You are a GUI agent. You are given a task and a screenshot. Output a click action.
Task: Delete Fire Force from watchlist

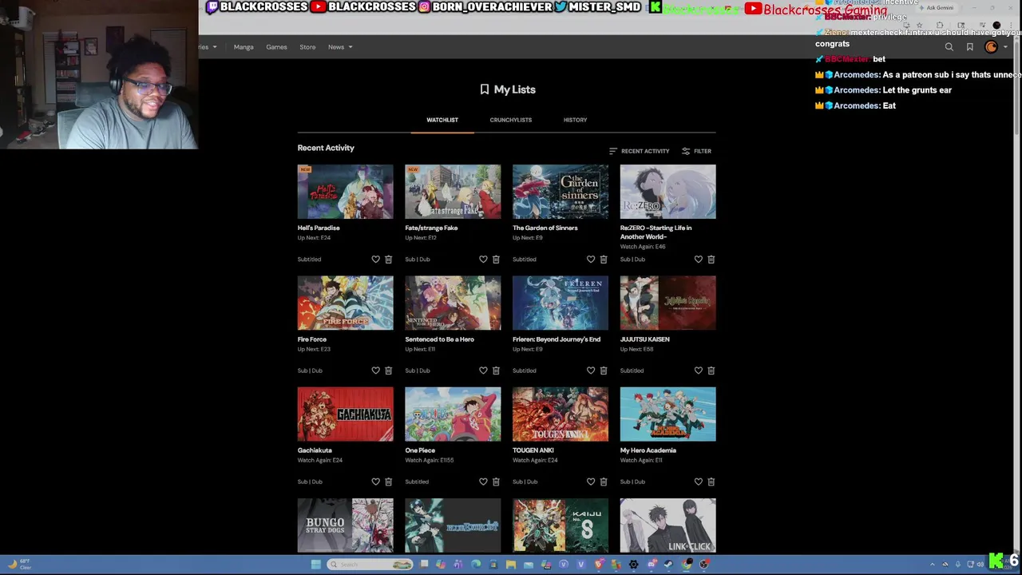coord(389,371)
